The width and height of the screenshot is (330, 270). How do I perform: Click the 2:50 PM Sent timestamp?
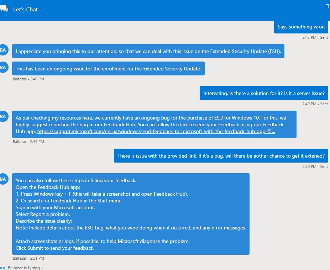pos(315,166)
